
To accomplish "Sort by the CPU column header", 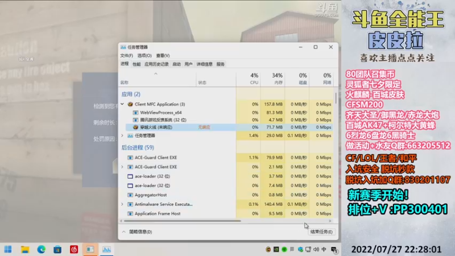I will pos(249,79).
